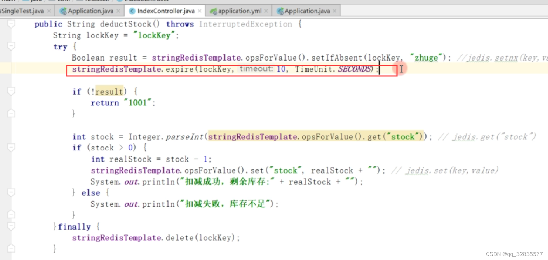
Task: Click the Boolean result declaration
Action: coord(104,58)
